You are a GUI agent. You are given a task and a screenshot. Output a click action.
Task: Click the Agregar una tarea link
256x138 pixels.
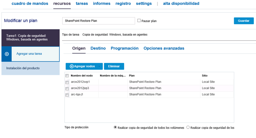click(x=29, y=53)
